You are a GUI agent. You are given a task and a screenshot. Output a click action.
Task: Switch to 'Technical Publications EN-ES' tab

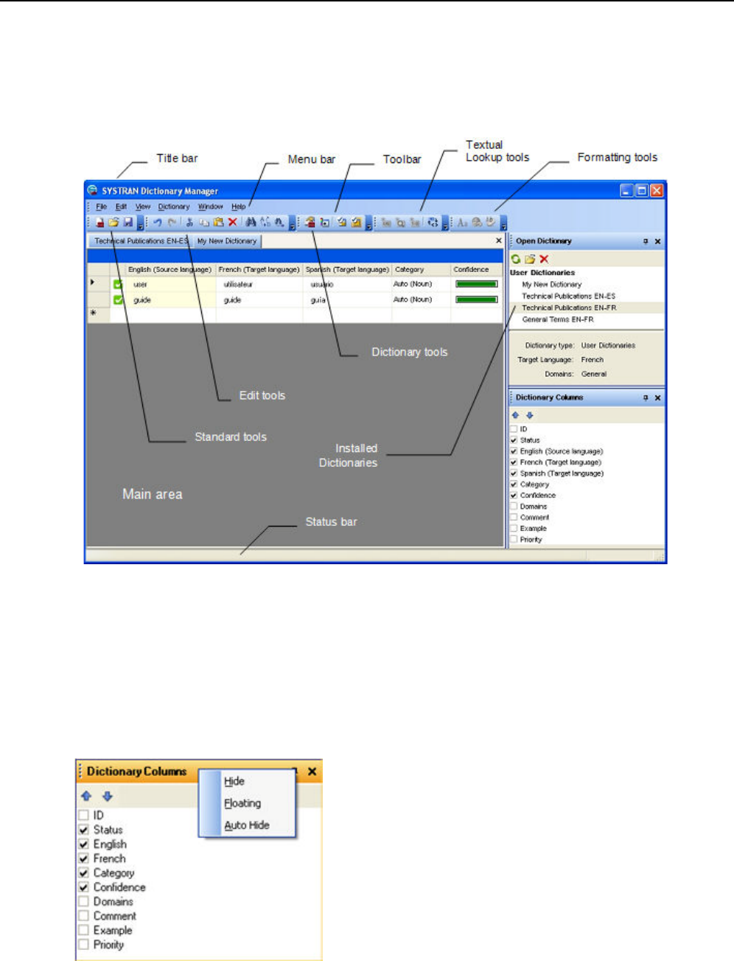pos(141,241)
